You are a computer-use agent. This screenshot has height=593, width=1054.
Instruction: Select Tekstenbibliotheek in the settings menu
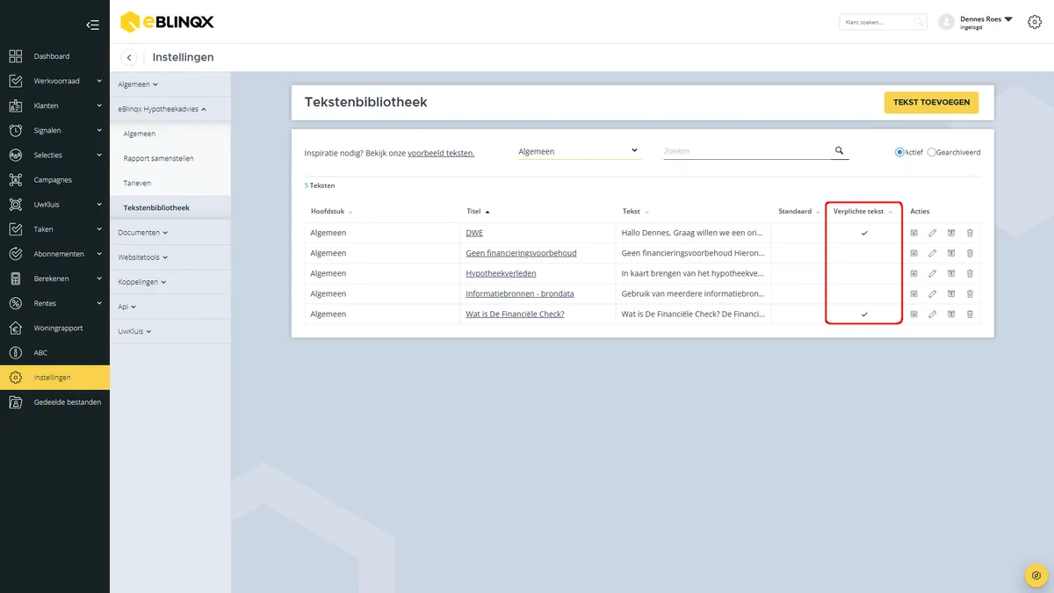click(170, 207)
